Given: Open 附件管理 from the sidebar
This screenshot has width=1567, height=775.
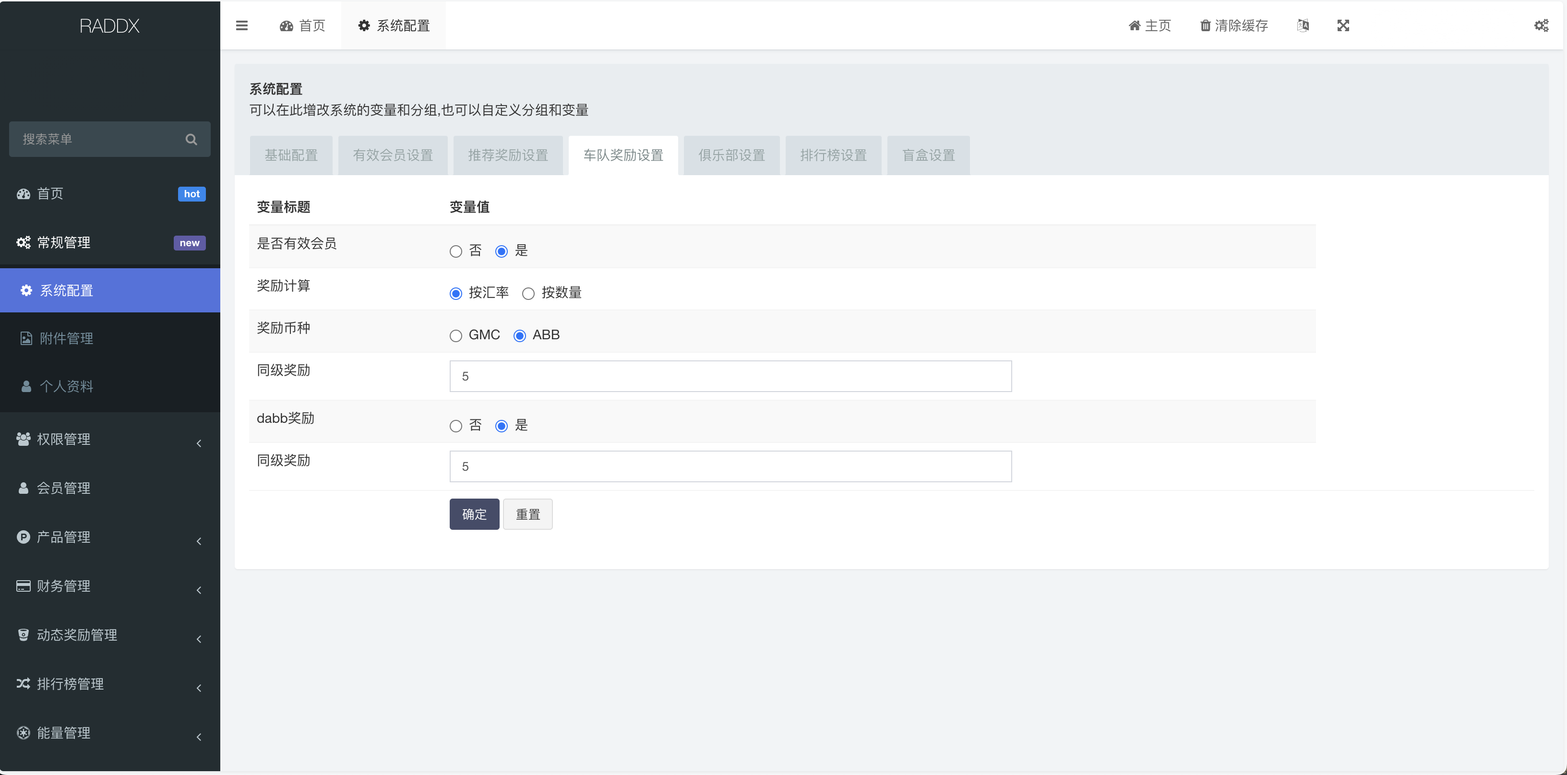Looking at the screenshot, I should (66, 338).
